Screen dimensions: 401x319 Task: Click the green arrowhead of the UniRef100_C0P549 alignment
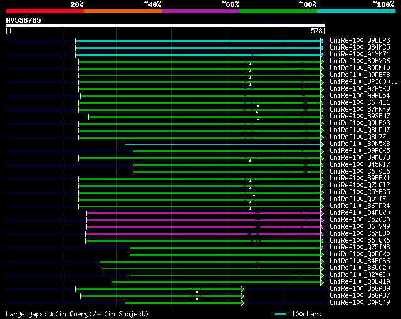tap(242, 303)
